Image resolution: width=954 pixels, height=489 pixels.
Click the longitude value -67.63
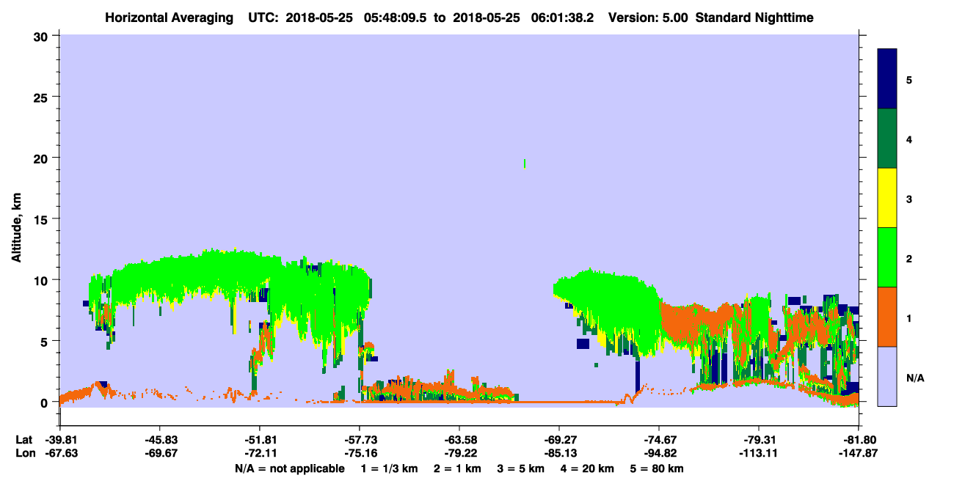tap(60, 453)
